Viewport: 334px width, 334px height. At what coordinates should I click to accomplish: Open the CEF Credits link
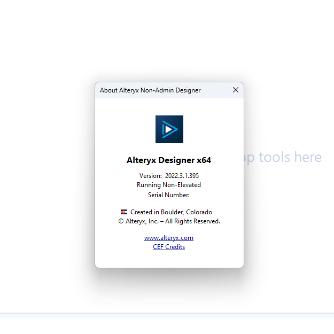coord(169,247)
